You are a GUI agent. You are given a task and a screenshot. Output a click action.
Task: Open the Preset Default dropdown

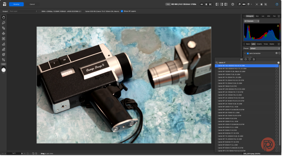tap(265, 48)
